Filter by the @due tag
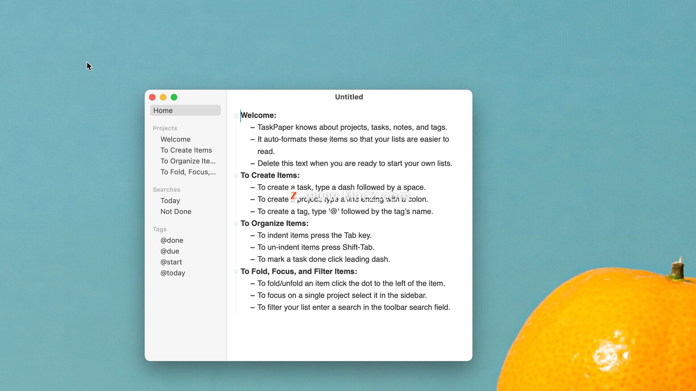Image resolution: width=696 pixels, height=391 pixels. click(x=170, y=251)
